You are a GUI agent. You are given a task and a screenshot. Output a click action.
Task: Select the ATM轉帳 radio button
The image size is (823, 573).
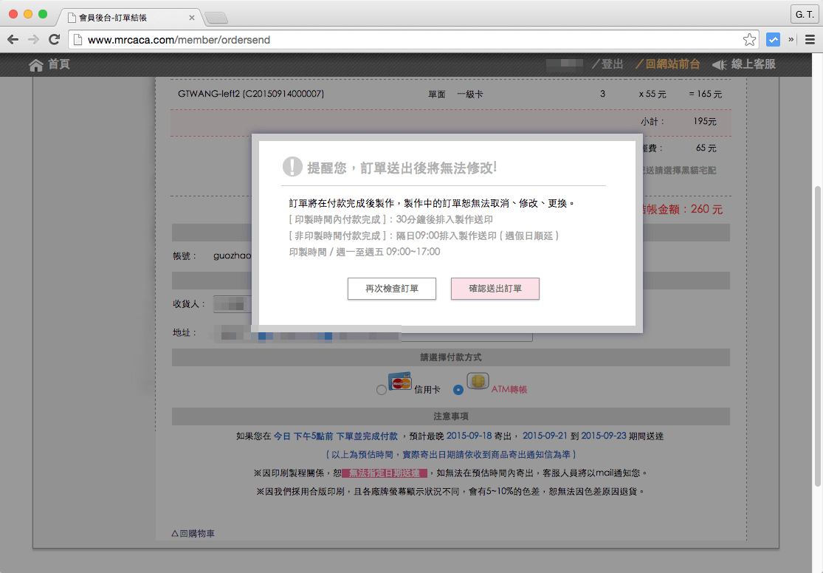458,390
